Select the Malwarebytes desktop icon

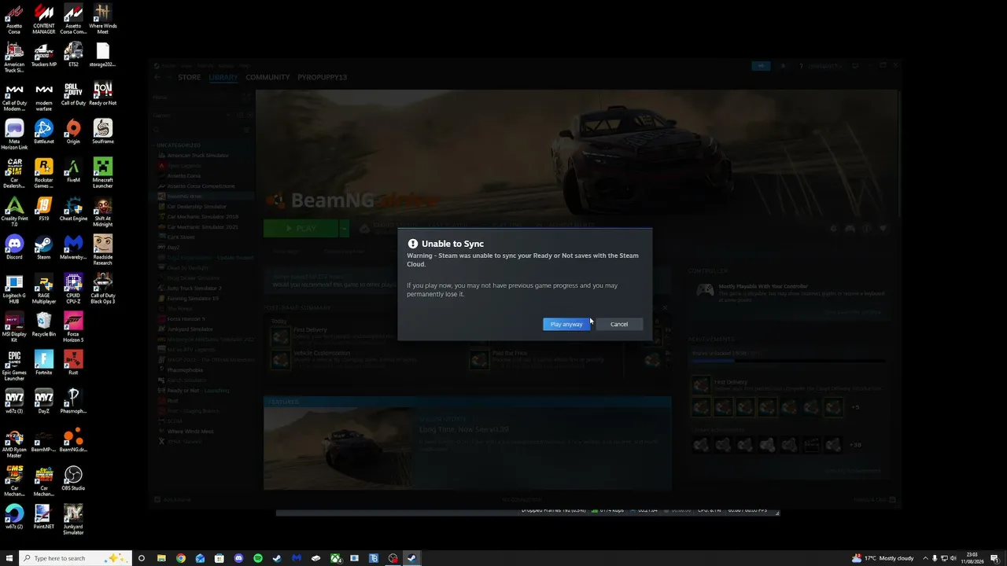73,248
